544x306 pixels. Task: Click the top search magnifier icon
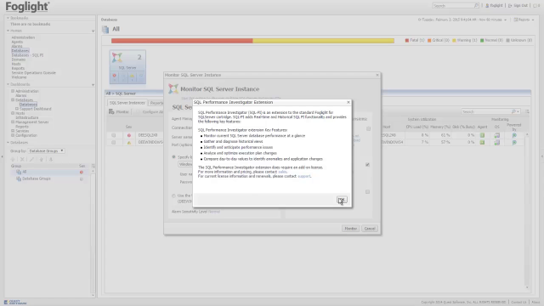click(476, 6)
